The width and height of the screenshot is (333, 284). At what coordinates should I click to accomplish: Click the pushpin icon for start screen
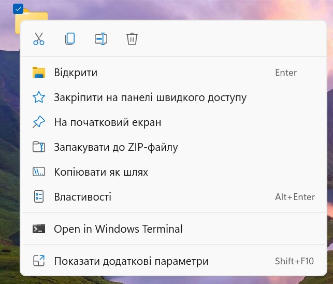[39, 122]
